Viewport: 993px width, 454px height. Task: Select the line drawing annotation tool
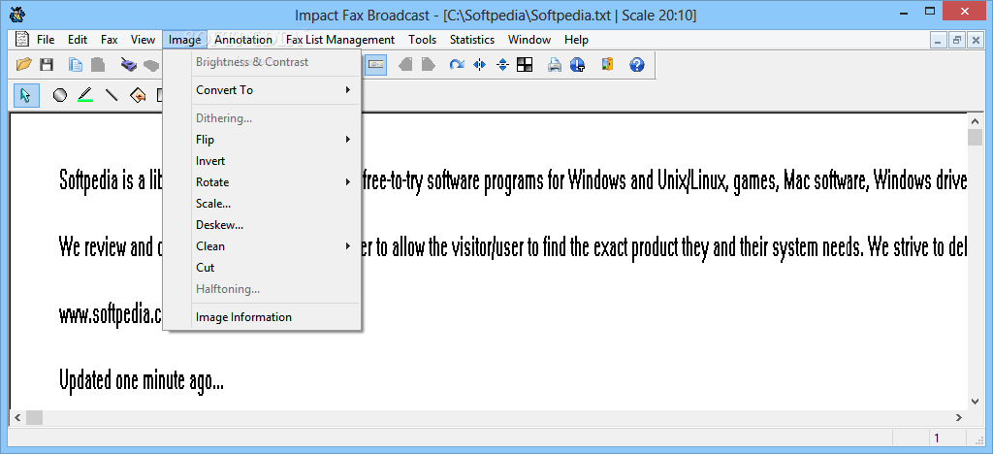[x=112, y=95]
